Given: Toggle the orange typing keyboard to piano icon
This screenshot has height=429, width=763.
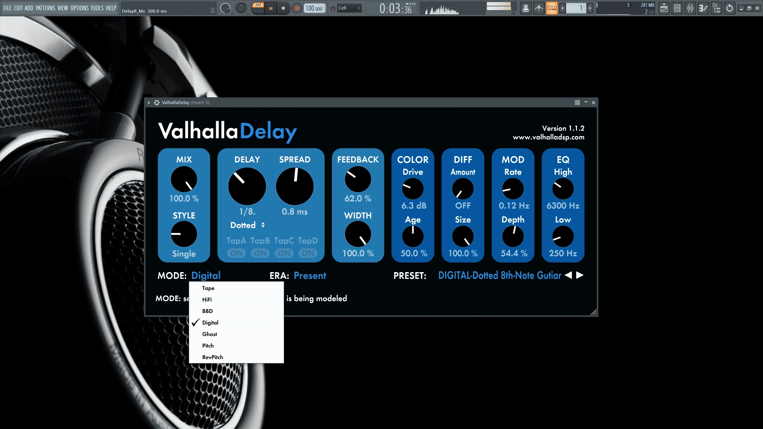Looking at the screenshot, I should coord(552,8).
